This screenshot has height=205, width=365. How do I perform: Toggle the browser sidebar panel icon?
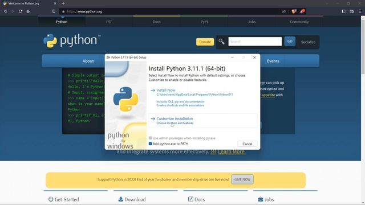tap(343, 11)
